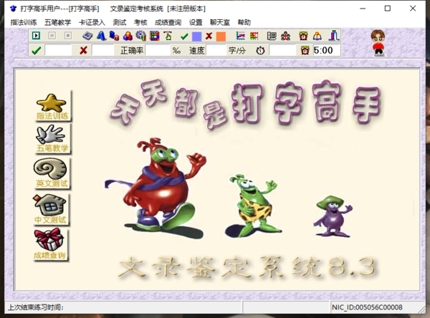Click the red X in the top toolbar

coord(209,36)
